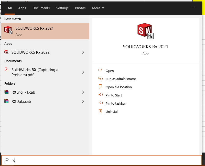Pin SOLIDWORKS Rx 2021 to Start
The image size is (205, 166).
[113, 95]
